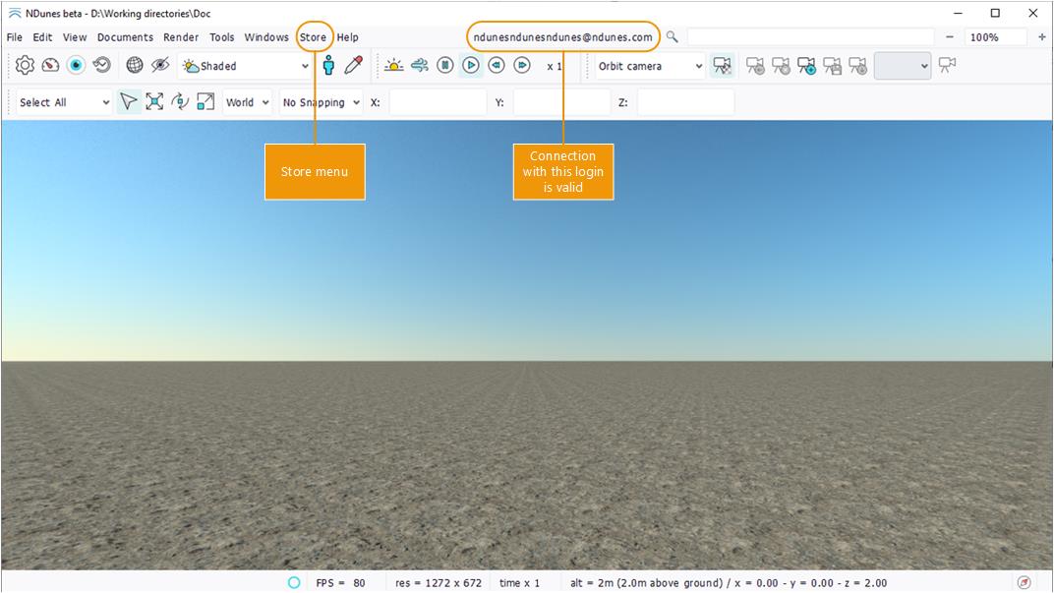The height and width of the screenshot is (593, 1054).
Task: Open settings with the gear icon
Action: click(25, 66)
